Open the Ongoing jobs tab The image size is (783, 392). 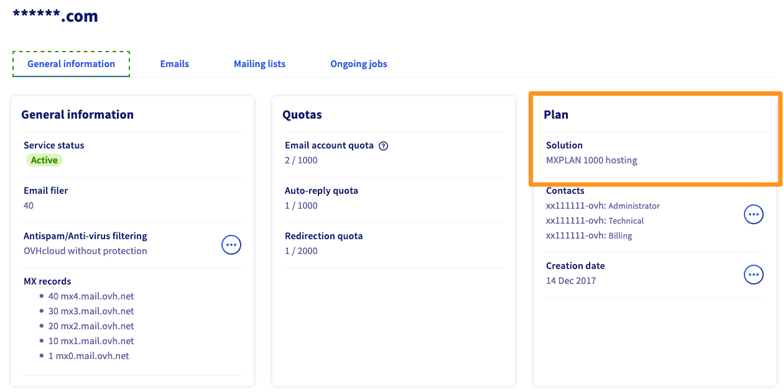tap(358, 64)
